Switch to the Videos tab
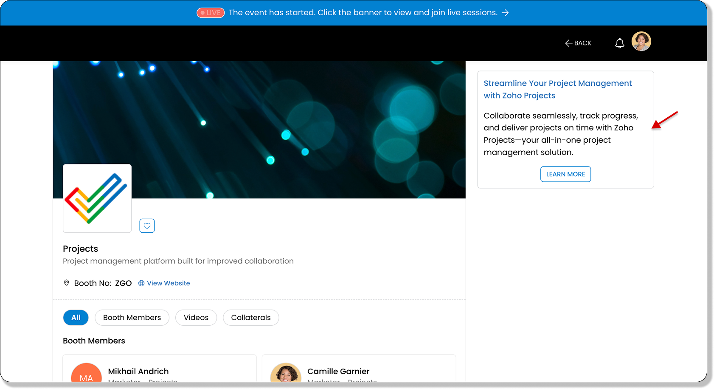The height and width of the screenshot is (389, 714). 196,318
